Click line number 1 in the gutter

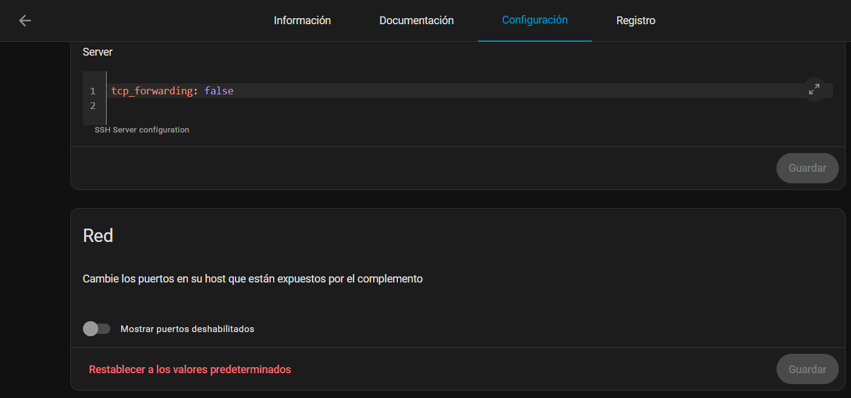pos(92,91)
